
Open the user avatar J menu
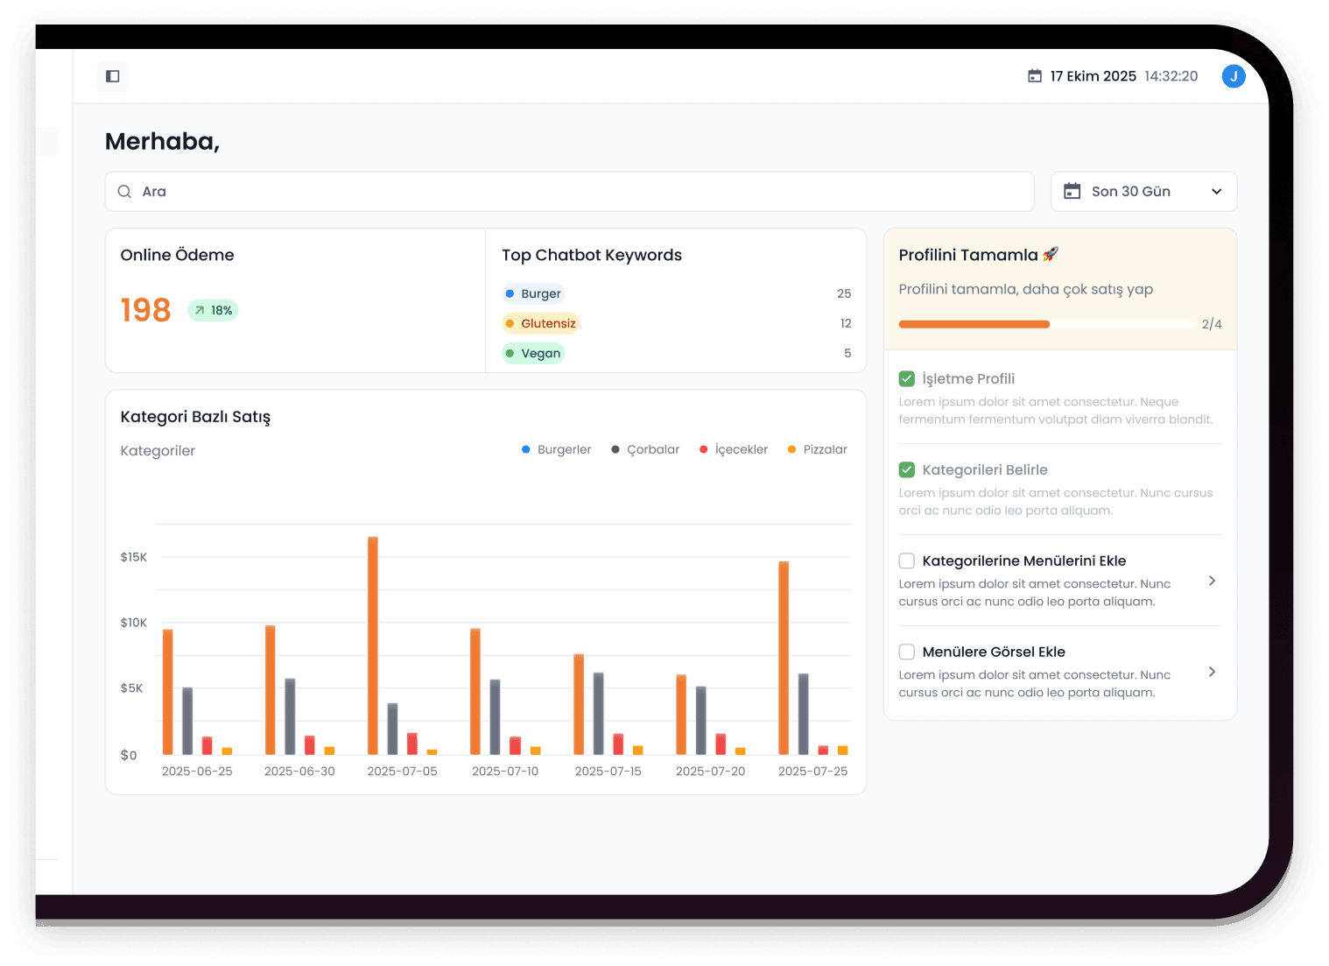click(x=1233, y=76)
